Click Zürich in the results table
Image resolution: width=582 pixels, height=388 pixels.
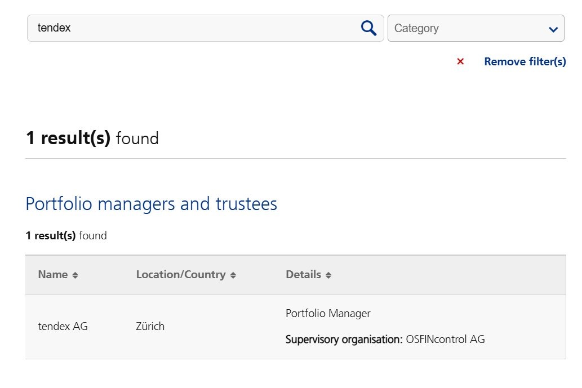coord(150,326)
